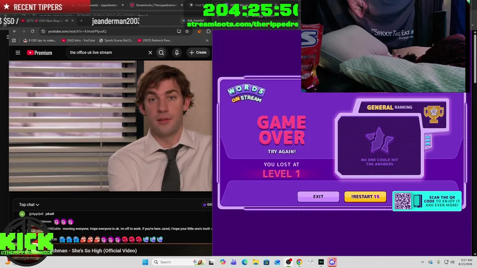The height and width of the screenshot is (268, 477).
Task: Close the Streamloots browser tab
Action: [182, 5]
